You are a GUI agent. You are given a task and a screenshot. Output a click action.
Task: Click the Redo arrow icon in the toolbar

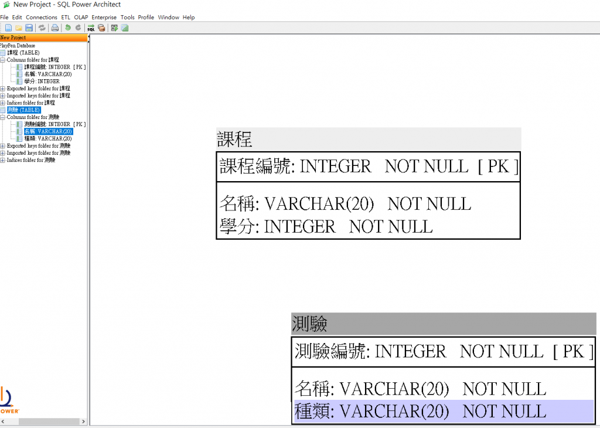pos(78,28)
